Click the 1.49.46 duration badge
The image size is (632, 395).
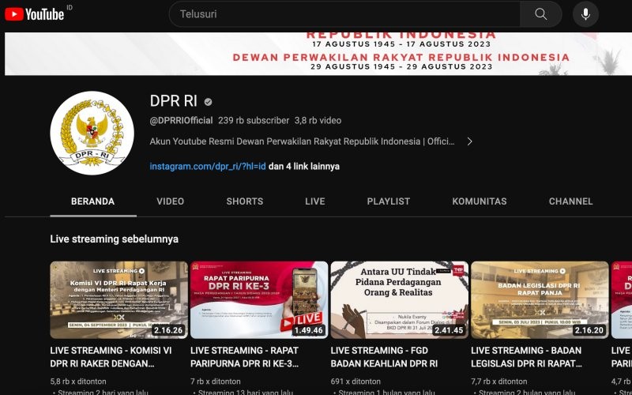pos(309,330)
